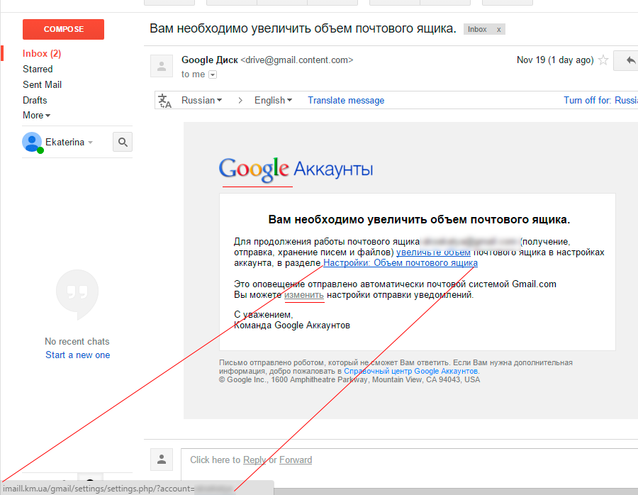The height and width of the screenshot is (495, 638).
Task: Click 'Настройки: Объем почтового ящика' link
Action: [x=401, y=263]
